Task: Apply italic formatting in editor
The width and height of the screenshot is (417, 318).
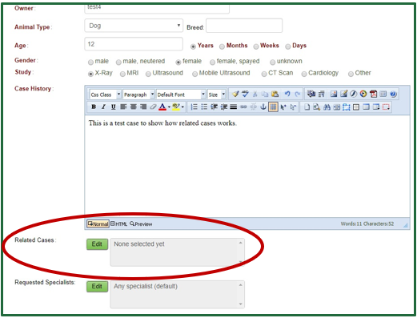Action: pyautogui.click(x=103, y=107)
